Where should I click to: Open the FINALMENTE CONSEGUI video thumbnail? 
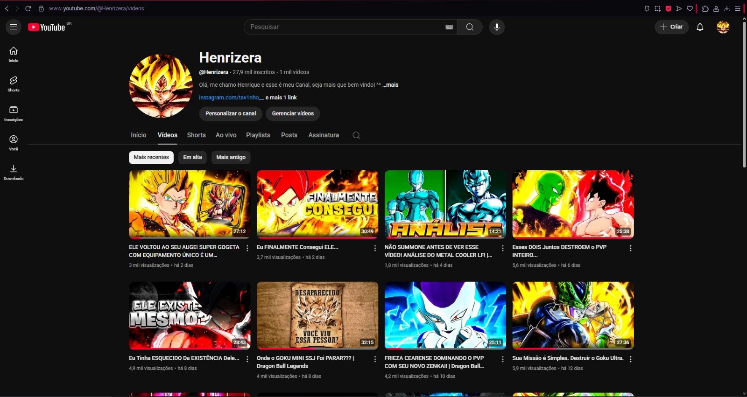tap(317, 204)
